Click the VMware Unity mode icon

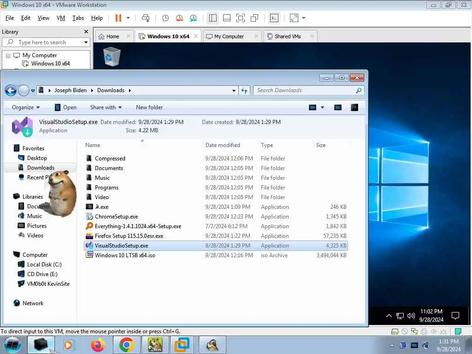[254, 18]
